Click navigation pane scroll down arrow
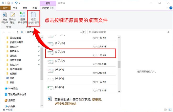This screenshot has height=112, width=173. 42,106
